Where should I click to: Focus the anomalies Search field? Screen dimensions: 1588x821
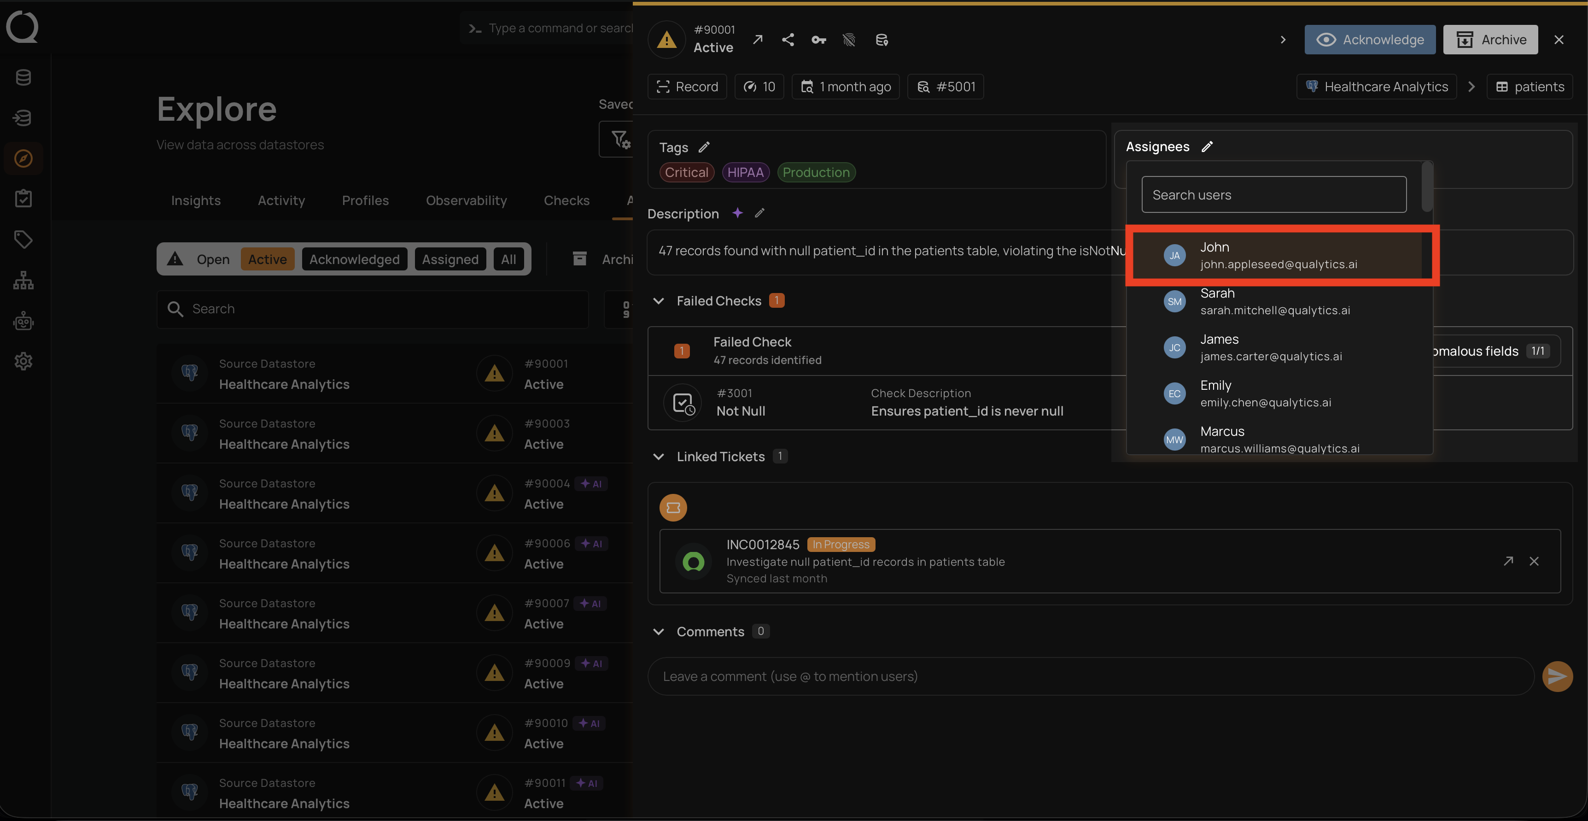[x=372, y=309]
